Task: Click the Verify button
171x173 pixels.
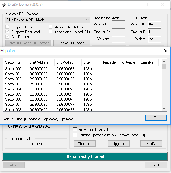Action: pyautogui.click(x=151, y=144)
